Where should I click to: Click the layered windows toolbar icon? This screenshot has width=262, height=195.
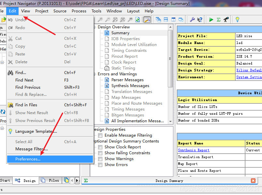[x=181, y=20]
